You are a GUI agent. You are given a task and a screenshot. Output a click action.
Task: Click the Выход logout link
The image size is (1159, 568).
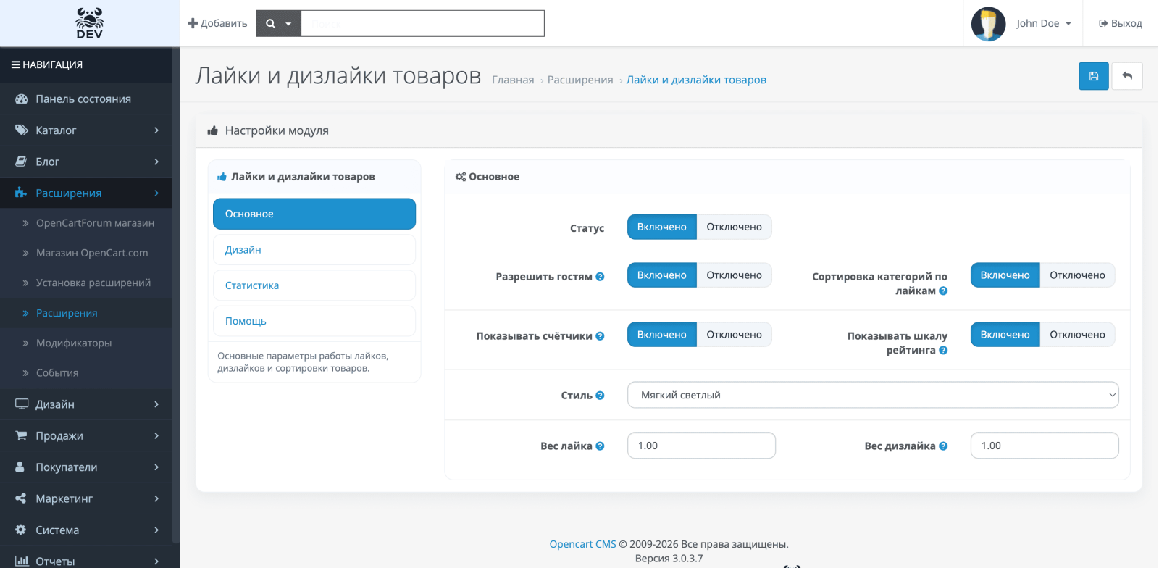tap(1121, 23)
